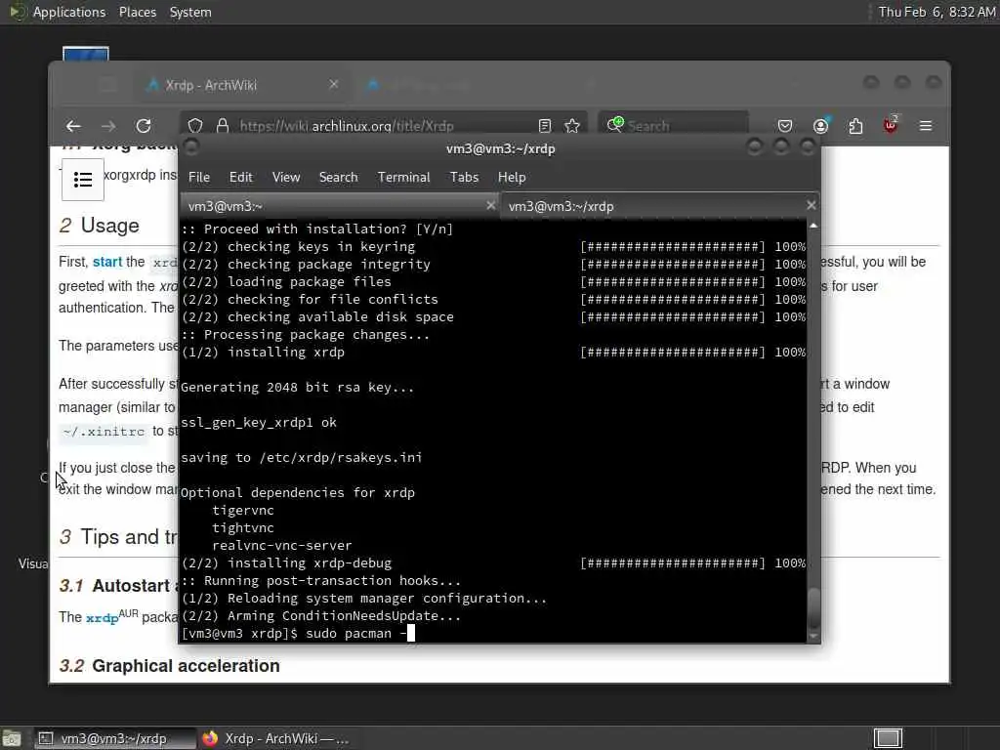Click the terminal vertical scrollbar thumb
Screen dimensions: 1000x750
(813, 606)
